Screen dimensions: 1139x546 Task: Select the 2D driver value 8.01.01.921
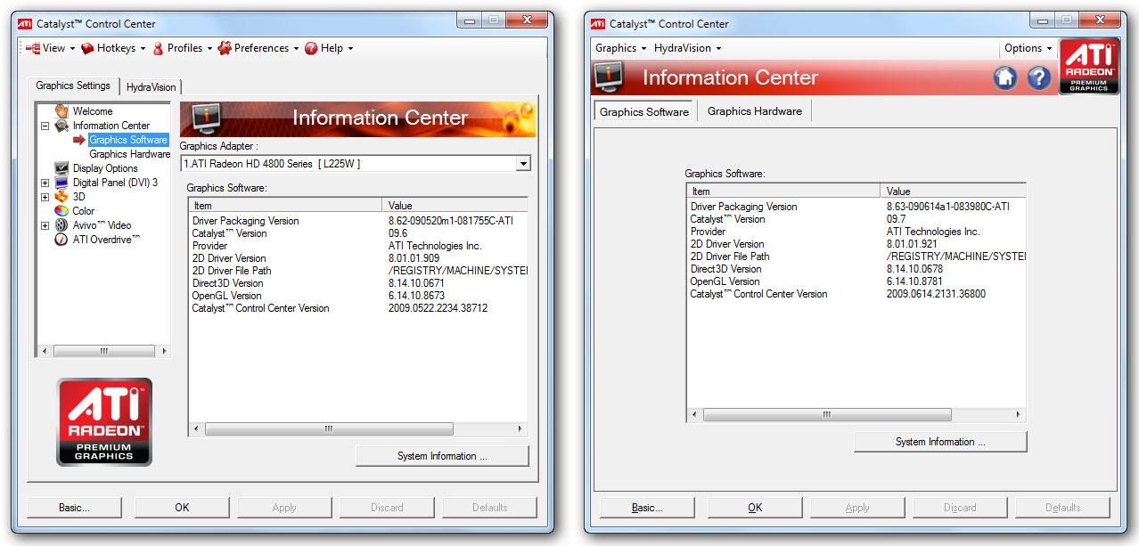click(912, 244)
